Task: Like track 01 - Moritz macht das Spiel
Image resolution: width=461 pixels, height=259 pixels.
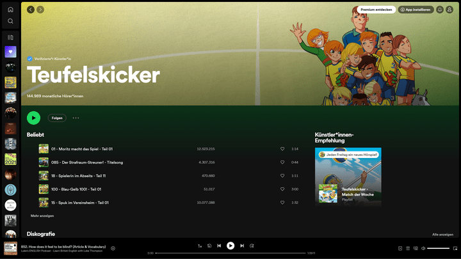Action: click(282, 149)
